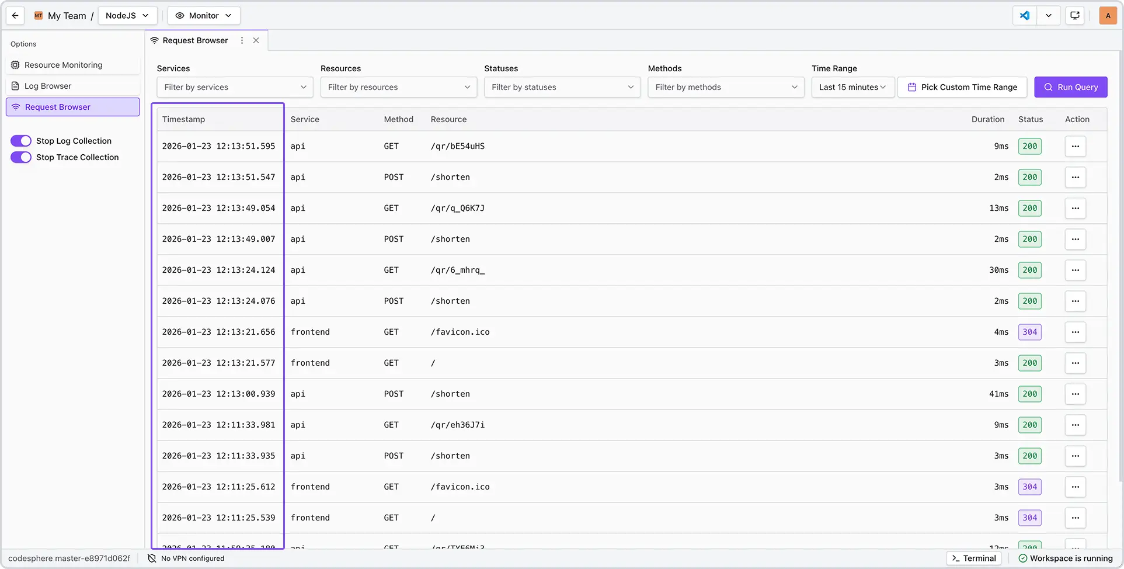Open action menu for /qr/bE54uHS request
Image resolution: width=1124 pixels, height=569 pixels.
click(x=1075, y=146)
